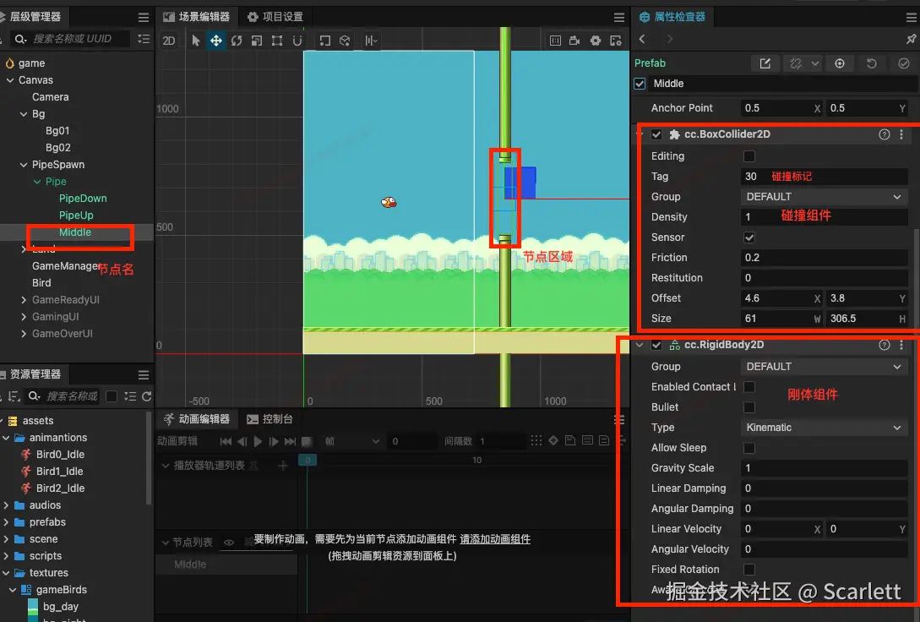Select the animation editor tab
The width and height of the screenshot is (920, 622).
pyautogui.click(x=197, y=419)
